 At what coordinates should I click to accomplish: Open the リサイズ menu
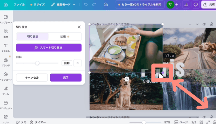(37, 5)
